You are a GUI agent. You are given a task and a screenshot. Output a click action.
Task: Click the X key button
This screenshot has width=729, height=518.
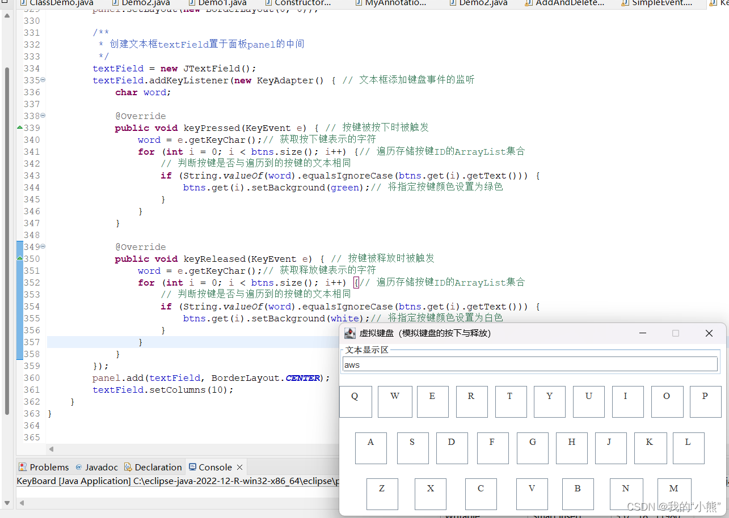pos(430,494)
